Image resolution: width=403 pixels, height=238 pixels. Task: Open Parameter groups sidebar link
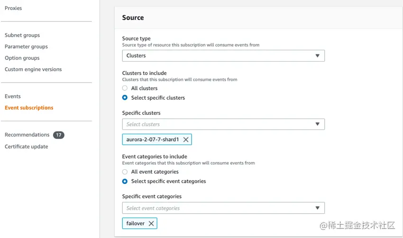(x=26, y=46)
